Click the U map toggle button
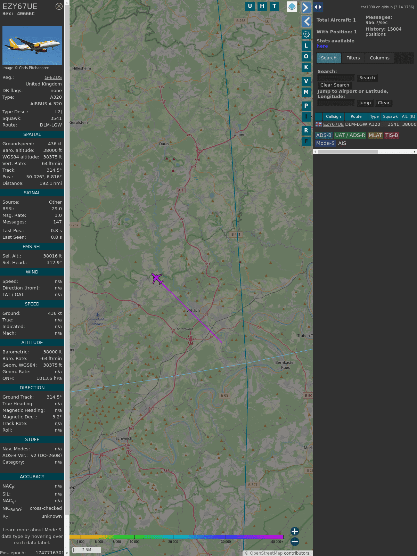417x556 pixels. pyautogui.click(x=250, y=6)
